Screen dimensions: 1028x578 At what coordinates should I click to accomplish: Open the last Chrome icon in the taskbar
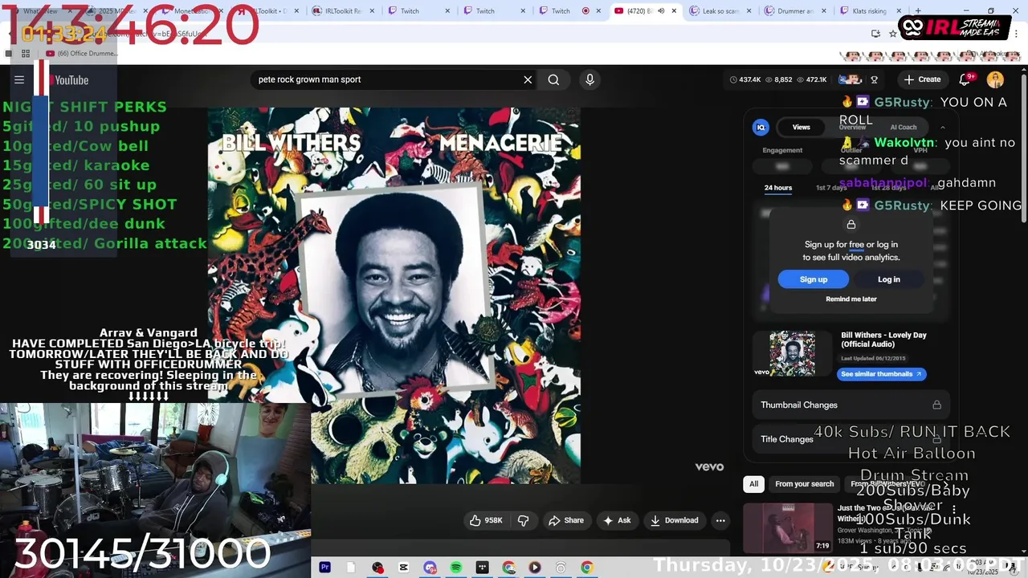587,568
